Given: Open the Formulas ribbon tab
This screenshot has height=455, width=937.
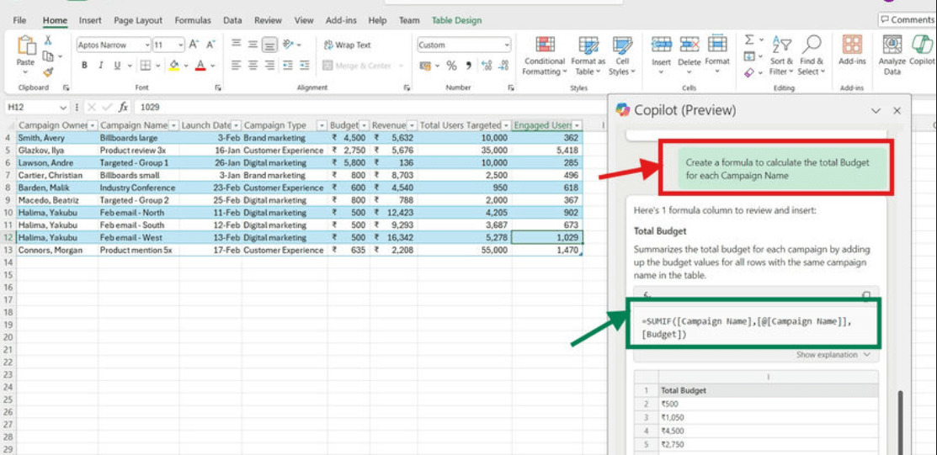Looking at the screenshot, I should [x=193, y=20].
